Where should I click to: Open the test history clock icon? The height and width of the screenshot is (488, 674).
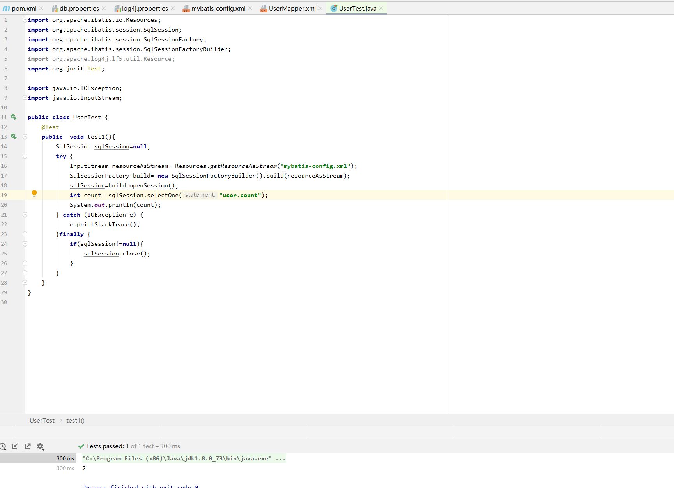3,447
